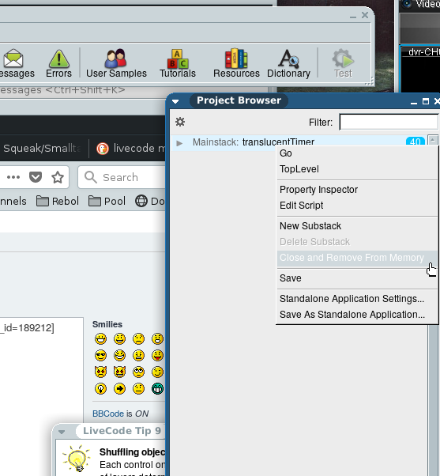Click the Firefox bookmark star icon
Screen dimensions: 440x476
pyautogui.click(x=58, y=177)
